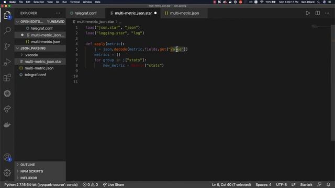Open multi-metric.json in JSON_PARSING folder
The height and width of the screenshot is (188, 335).
(x=40, y=68)
